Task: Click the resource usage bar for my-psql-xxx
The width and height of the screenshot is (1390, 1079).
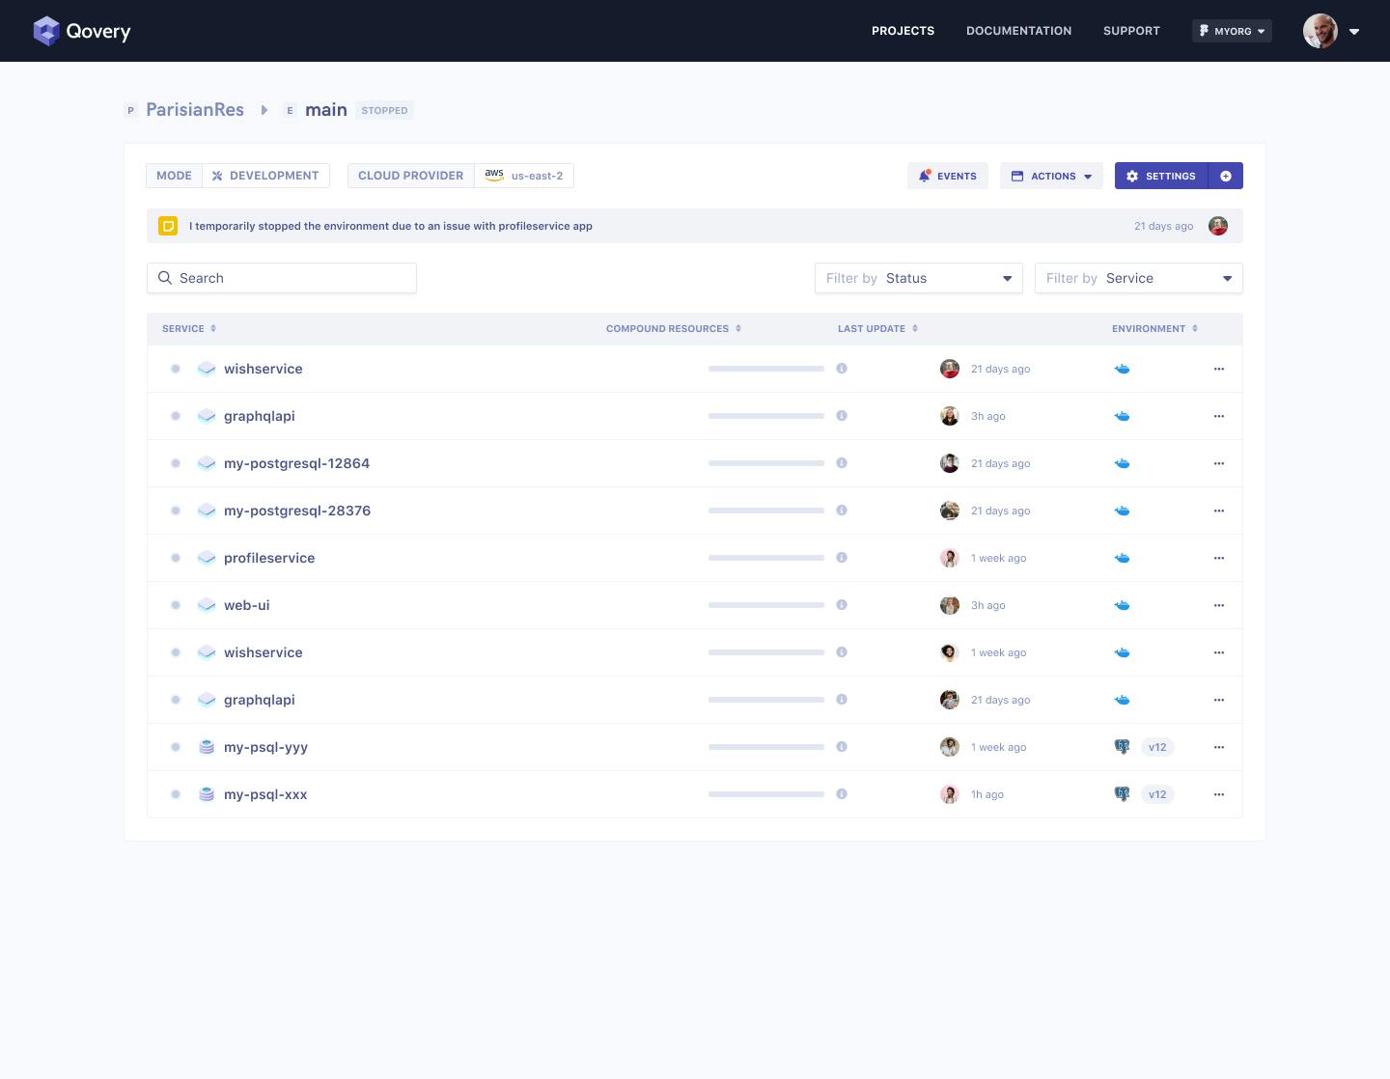Action: tap(766, 794)
